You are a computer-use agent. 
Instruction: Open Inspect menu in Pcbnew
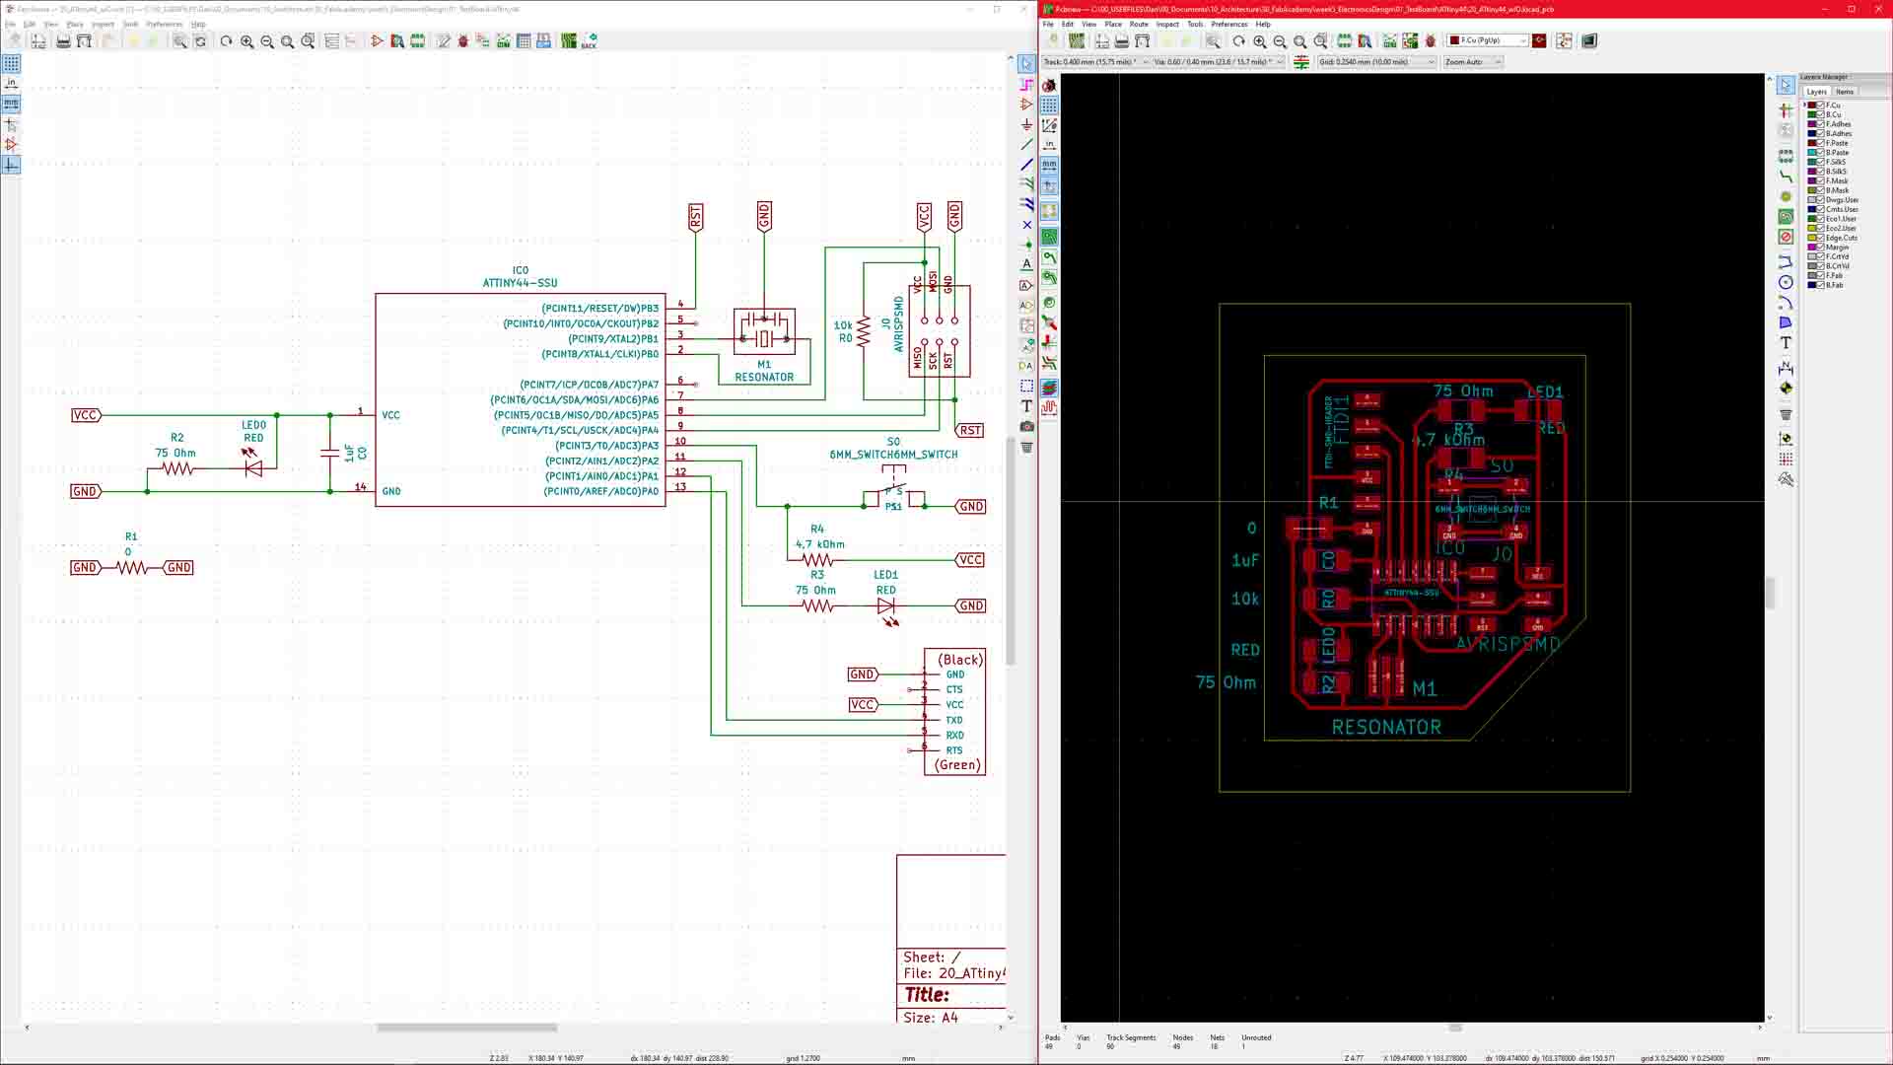click(1167, 24)
